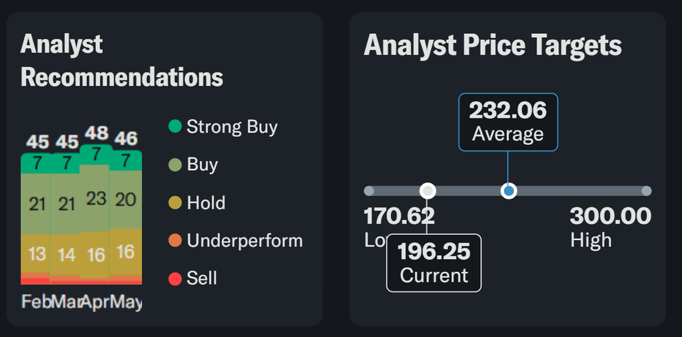The image size is (682, 337).
Task: Select the 232.06 Average tooltip box
Action: click(x=508, y=122)
